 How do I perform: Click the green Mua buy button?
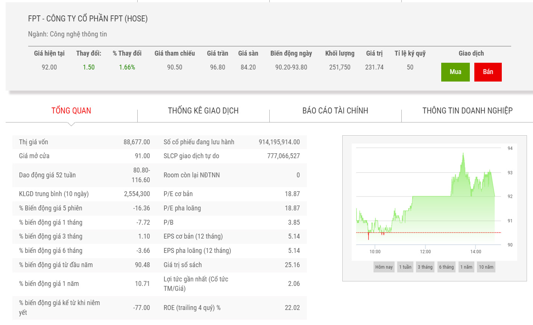[x=455, y=72]
